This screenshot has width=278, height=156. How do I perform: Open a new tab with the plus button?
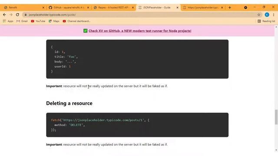pyautogui.click(x=230, y=7)
